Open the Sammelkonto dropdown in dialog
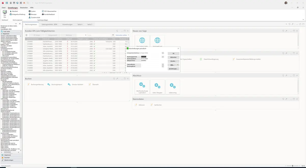The width and height of the screenshot is (306, 168). click(x=163, y=64)
